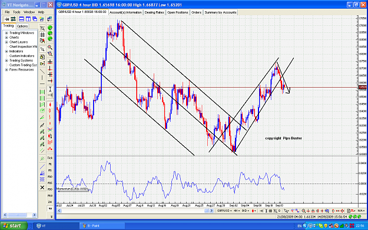368x230 pixels.
Task: Select the trend line drawing tool
Action: click(42, 71)
